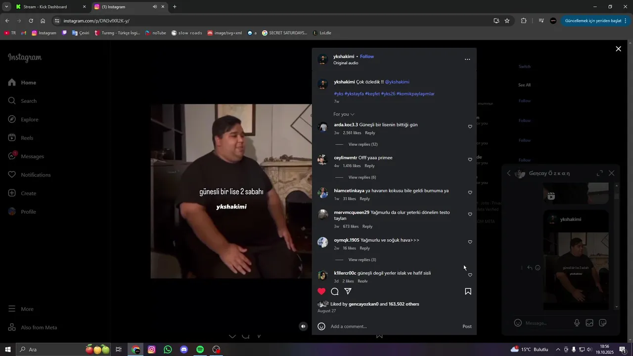
Task: React to shared reel with emoji icon
Action: tap(538, 268)
